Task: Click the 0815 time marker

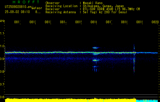Action: 78,22
